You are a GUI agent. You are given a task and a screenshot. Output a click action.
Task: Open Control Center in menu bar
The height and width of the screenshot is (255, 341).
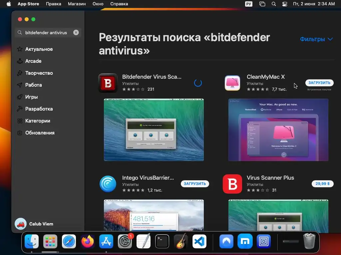click(x=285, y=4)
